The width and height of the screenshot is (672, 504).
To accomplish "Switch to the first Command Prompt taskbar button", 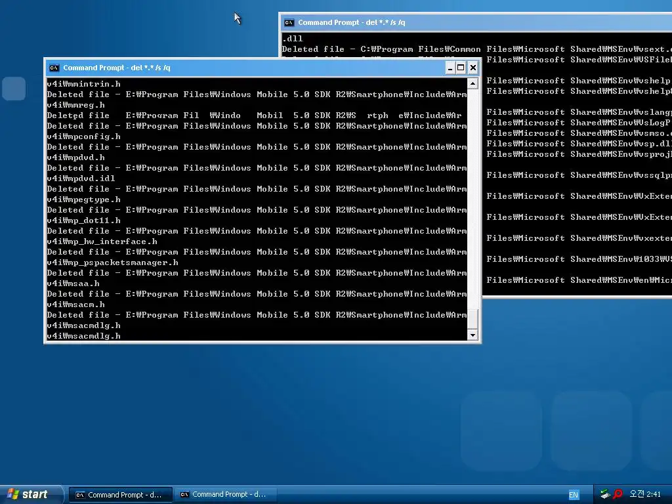I will pyautogui.click(x=121, y=495).
